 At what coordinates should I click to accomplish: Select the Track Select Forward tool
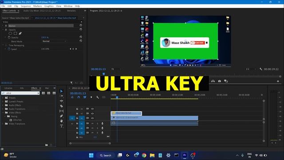tap(61, 96)
